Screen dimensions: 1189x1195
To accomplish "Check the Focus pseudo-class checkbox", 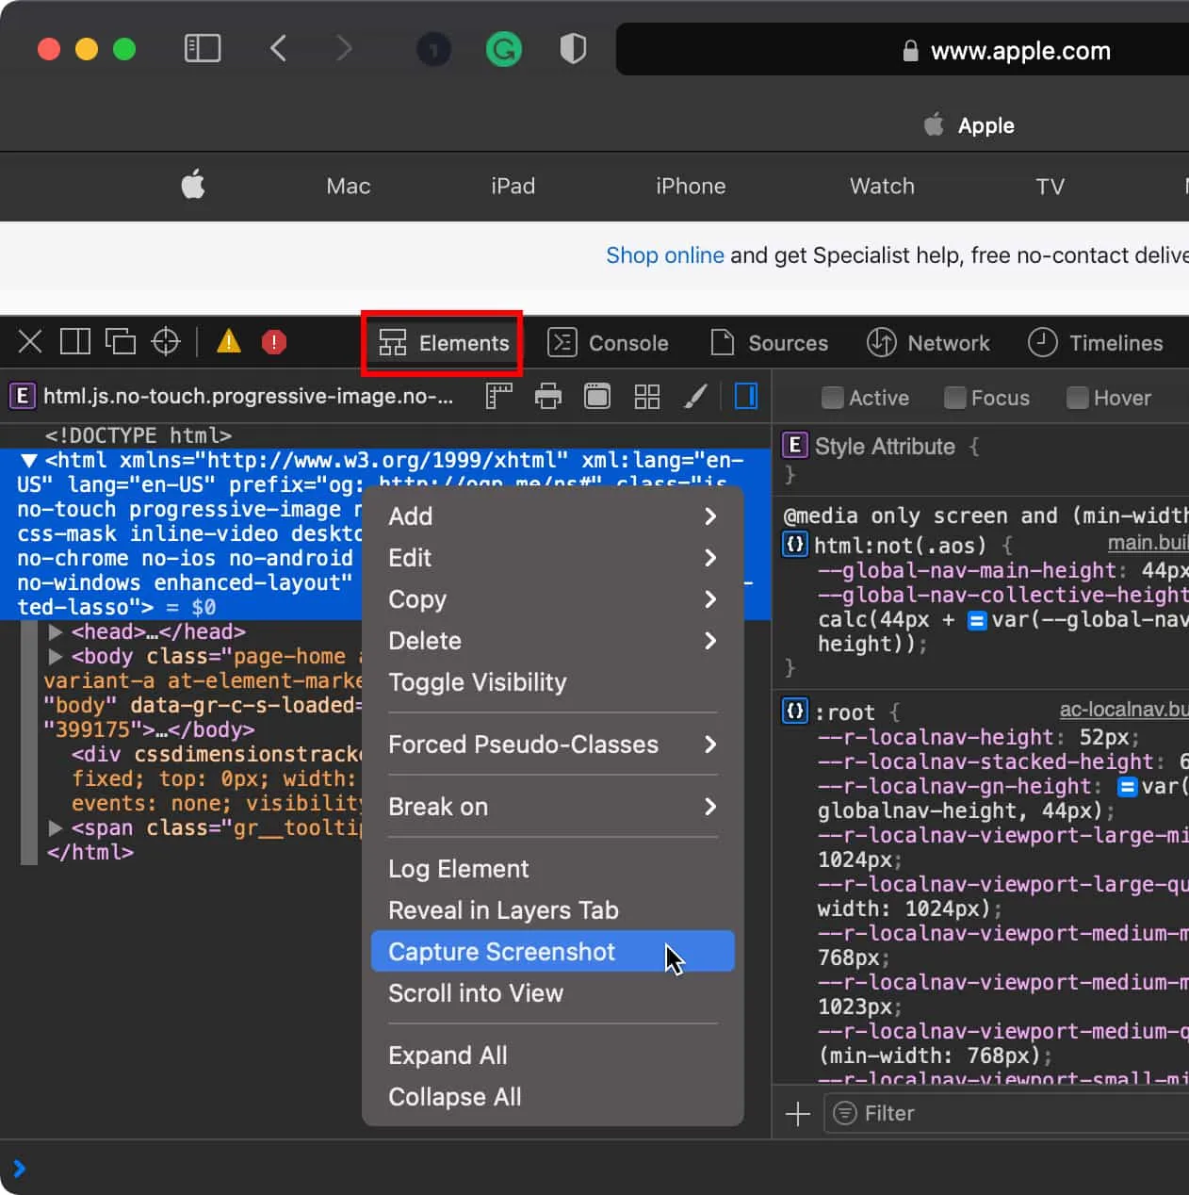I will [954, 398].
